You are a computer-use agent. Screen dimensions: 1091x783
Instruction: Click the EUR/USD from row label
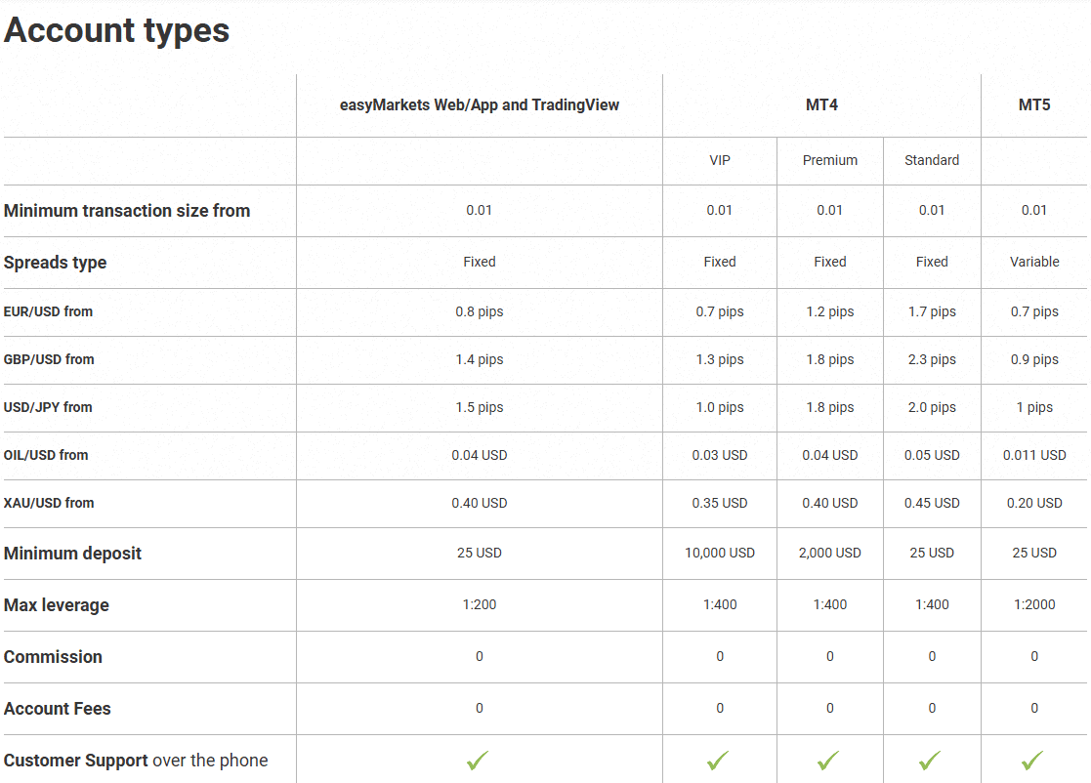pos(49,311)
